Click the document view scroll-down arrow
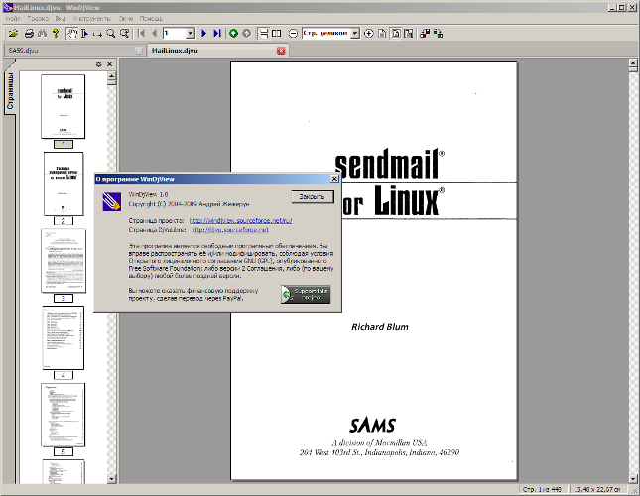The image size is (640, 496). [633, 478]
